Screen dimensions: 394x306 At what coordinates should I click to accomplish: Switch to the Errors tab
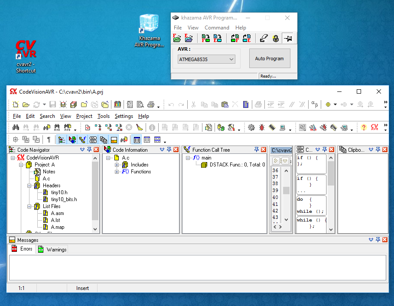pyautogui.click(x=22, y=249)
